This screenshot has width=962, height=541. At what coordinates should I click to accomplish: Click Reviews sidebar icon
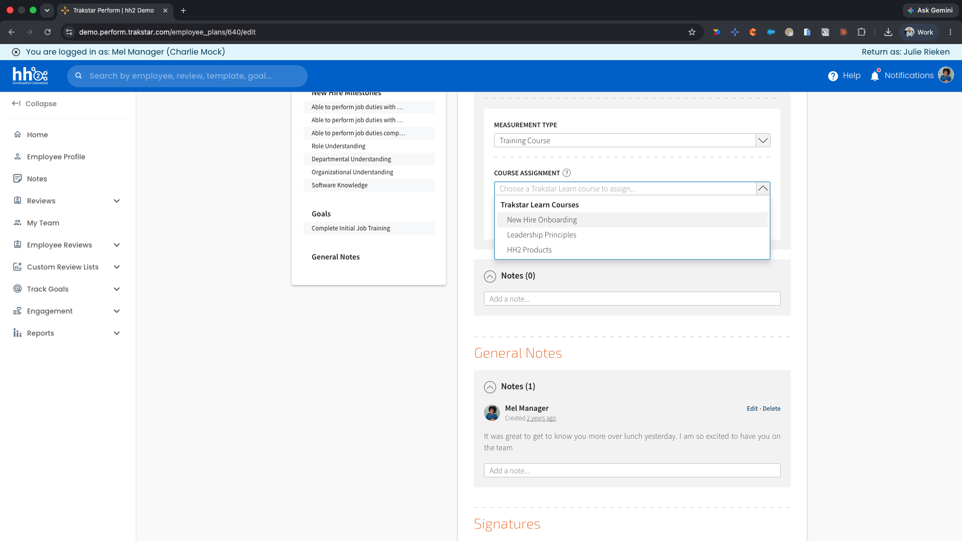[x=18, y=200]
